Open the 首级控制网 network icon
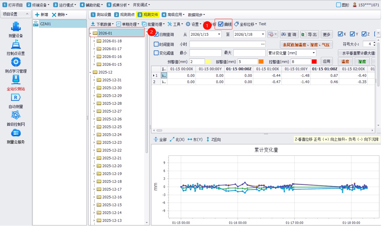This screenshot has height=226, width=386. click(x=16, y=115)
